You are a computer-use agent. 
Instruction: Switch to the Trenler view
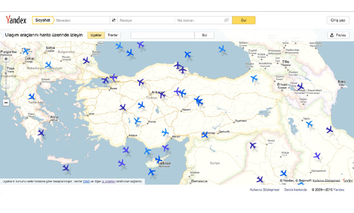click(113, 35)
